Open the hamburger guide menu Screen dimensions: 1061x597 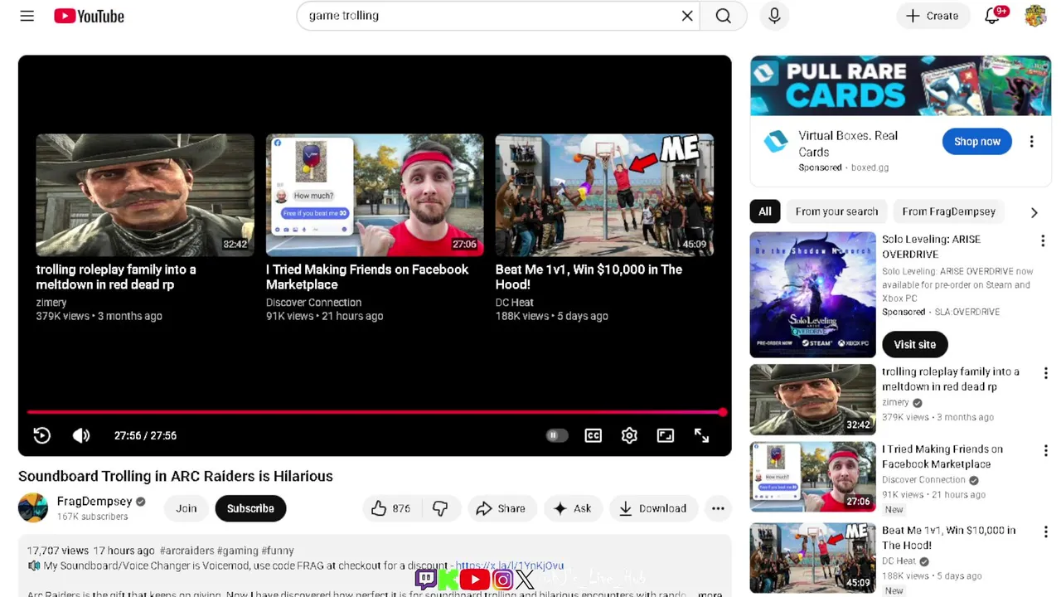click(x=27, y=16)
